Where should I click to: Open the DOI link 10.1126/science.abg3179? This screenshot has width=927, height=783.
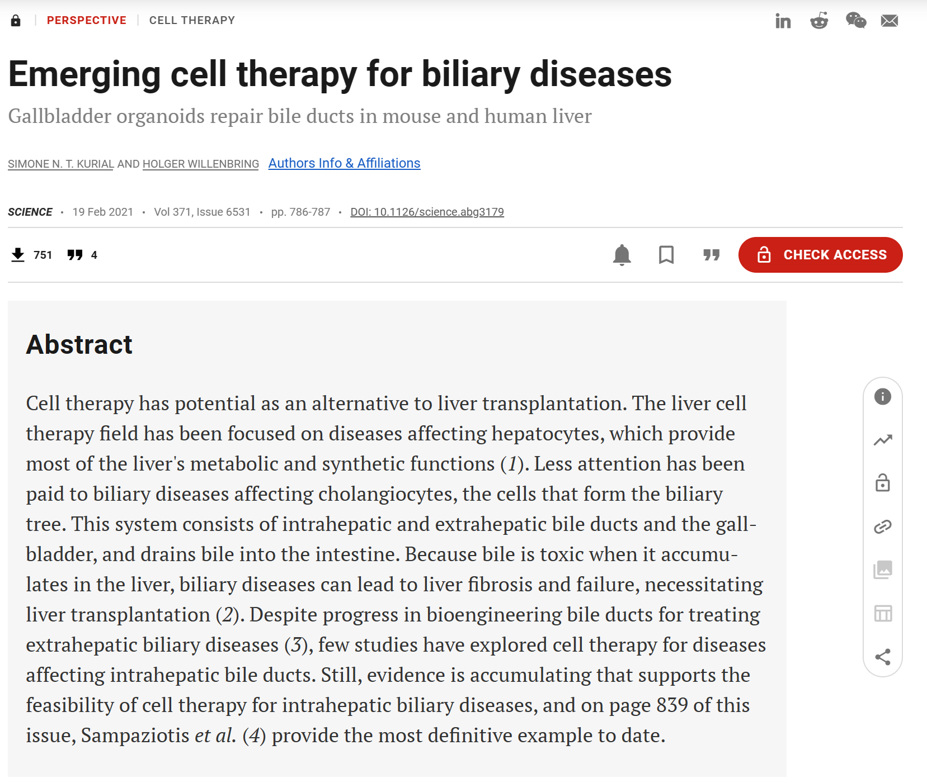pos(427,212)
